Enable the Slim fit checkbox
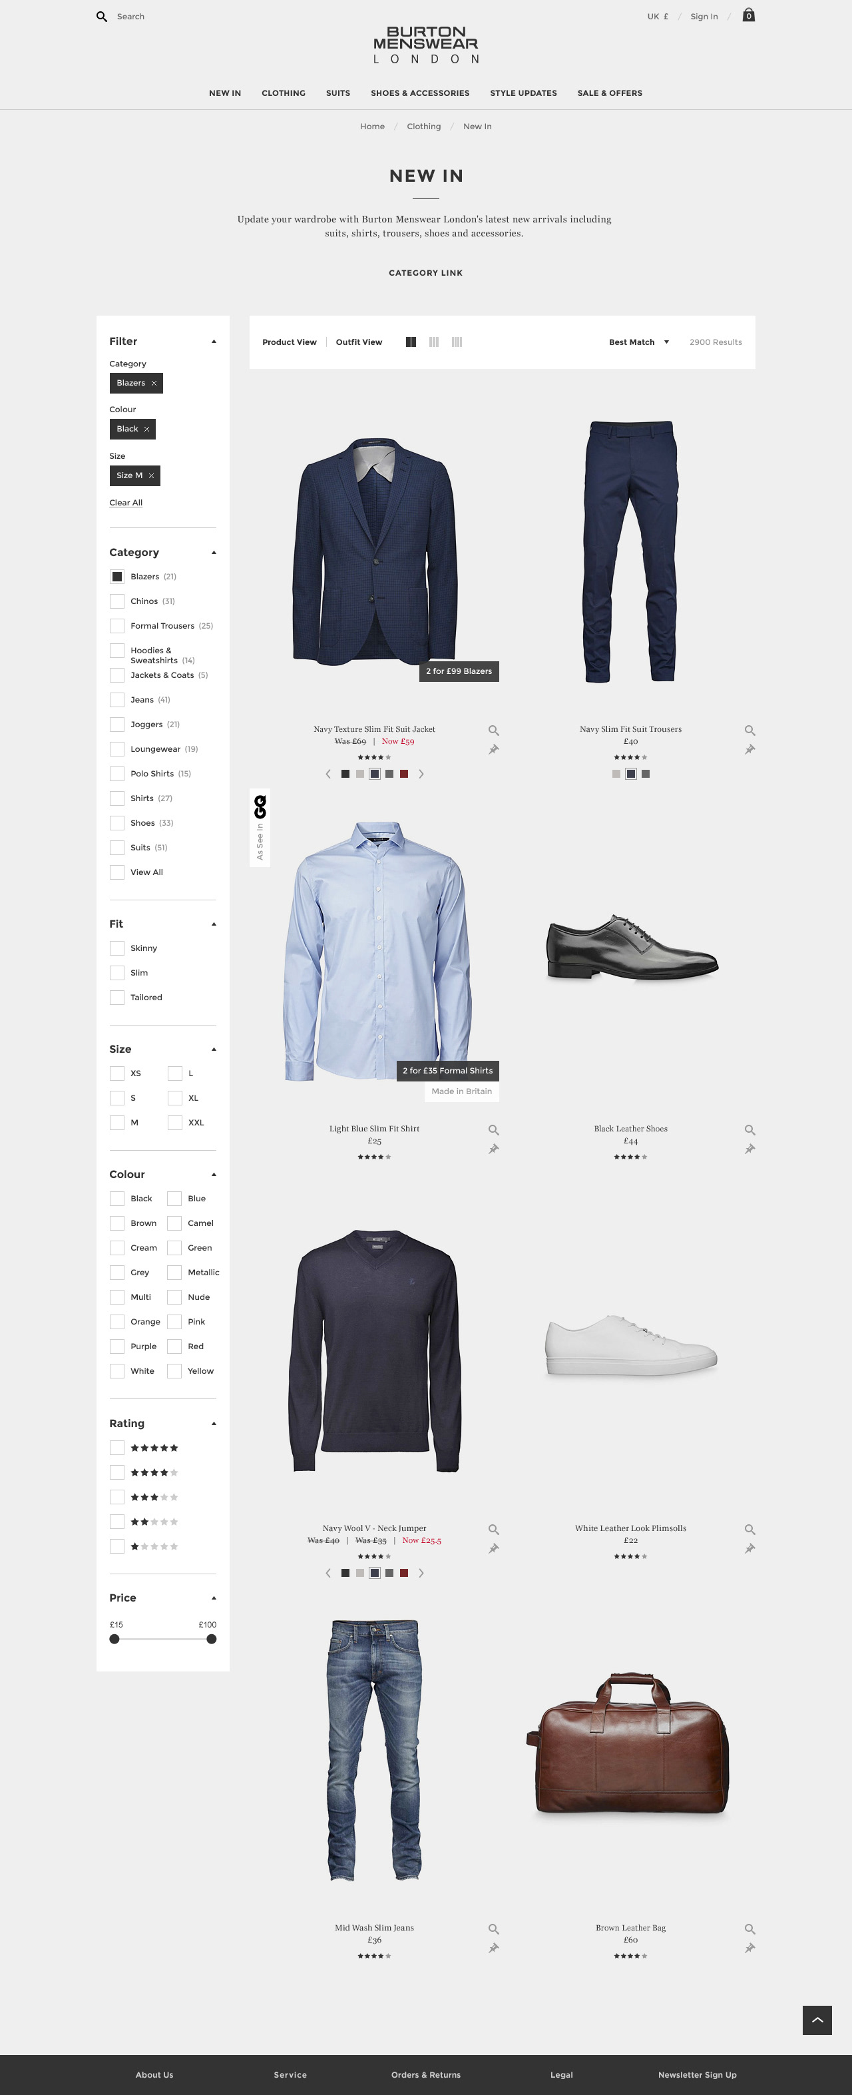 (117, 973)
